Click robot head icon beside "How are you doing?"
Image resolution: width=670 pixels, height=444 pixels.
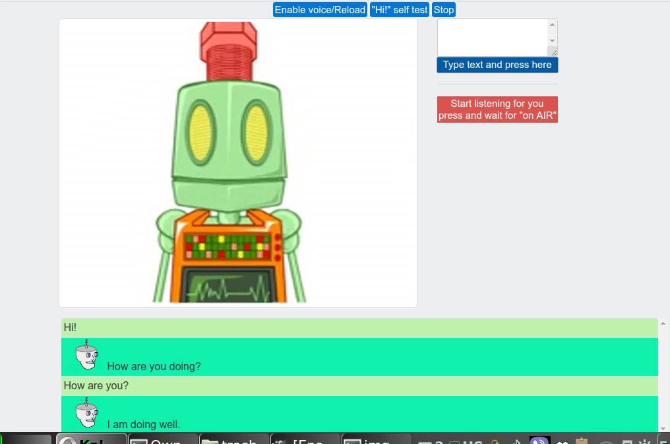86,356
